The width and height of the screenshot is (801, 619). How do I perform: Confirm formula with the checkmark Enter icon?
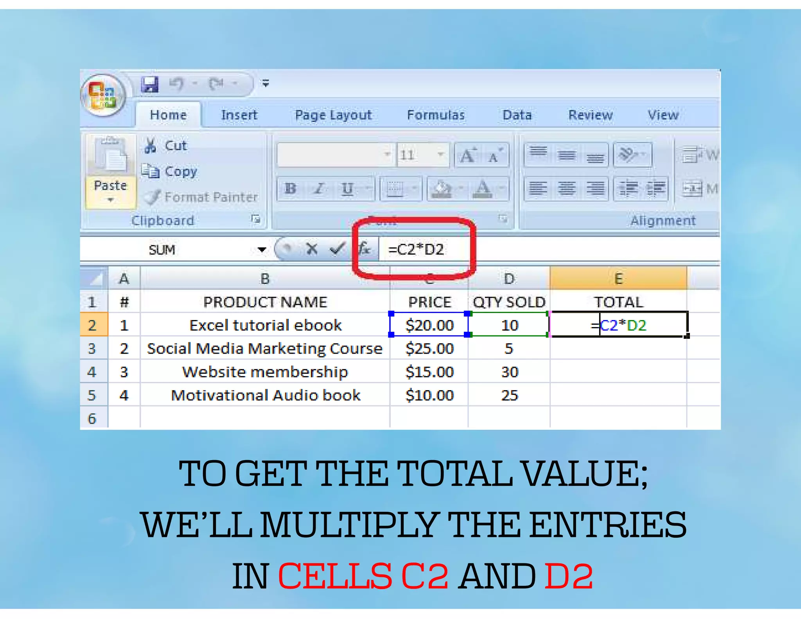tap(337, 249)
